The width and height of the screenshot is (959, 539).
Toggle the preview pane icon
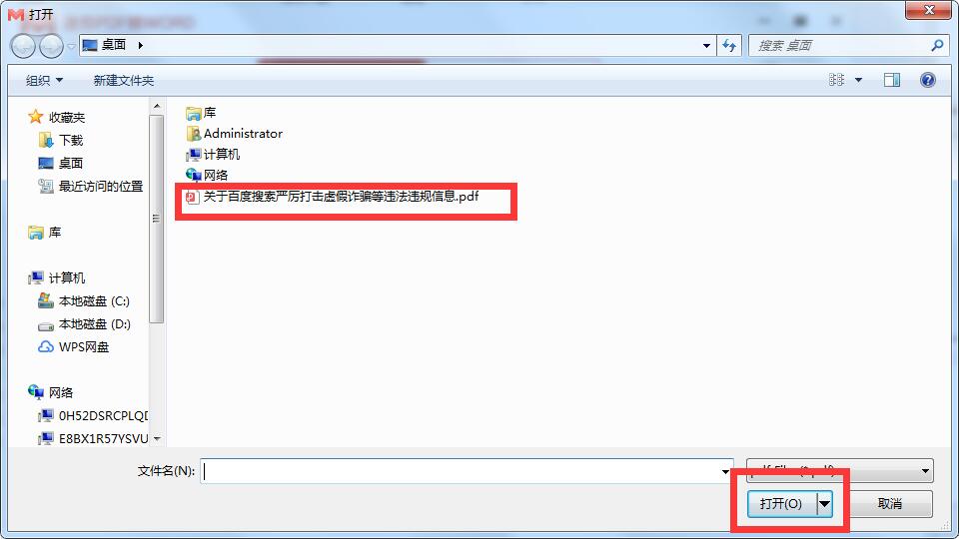pos(892,80)
